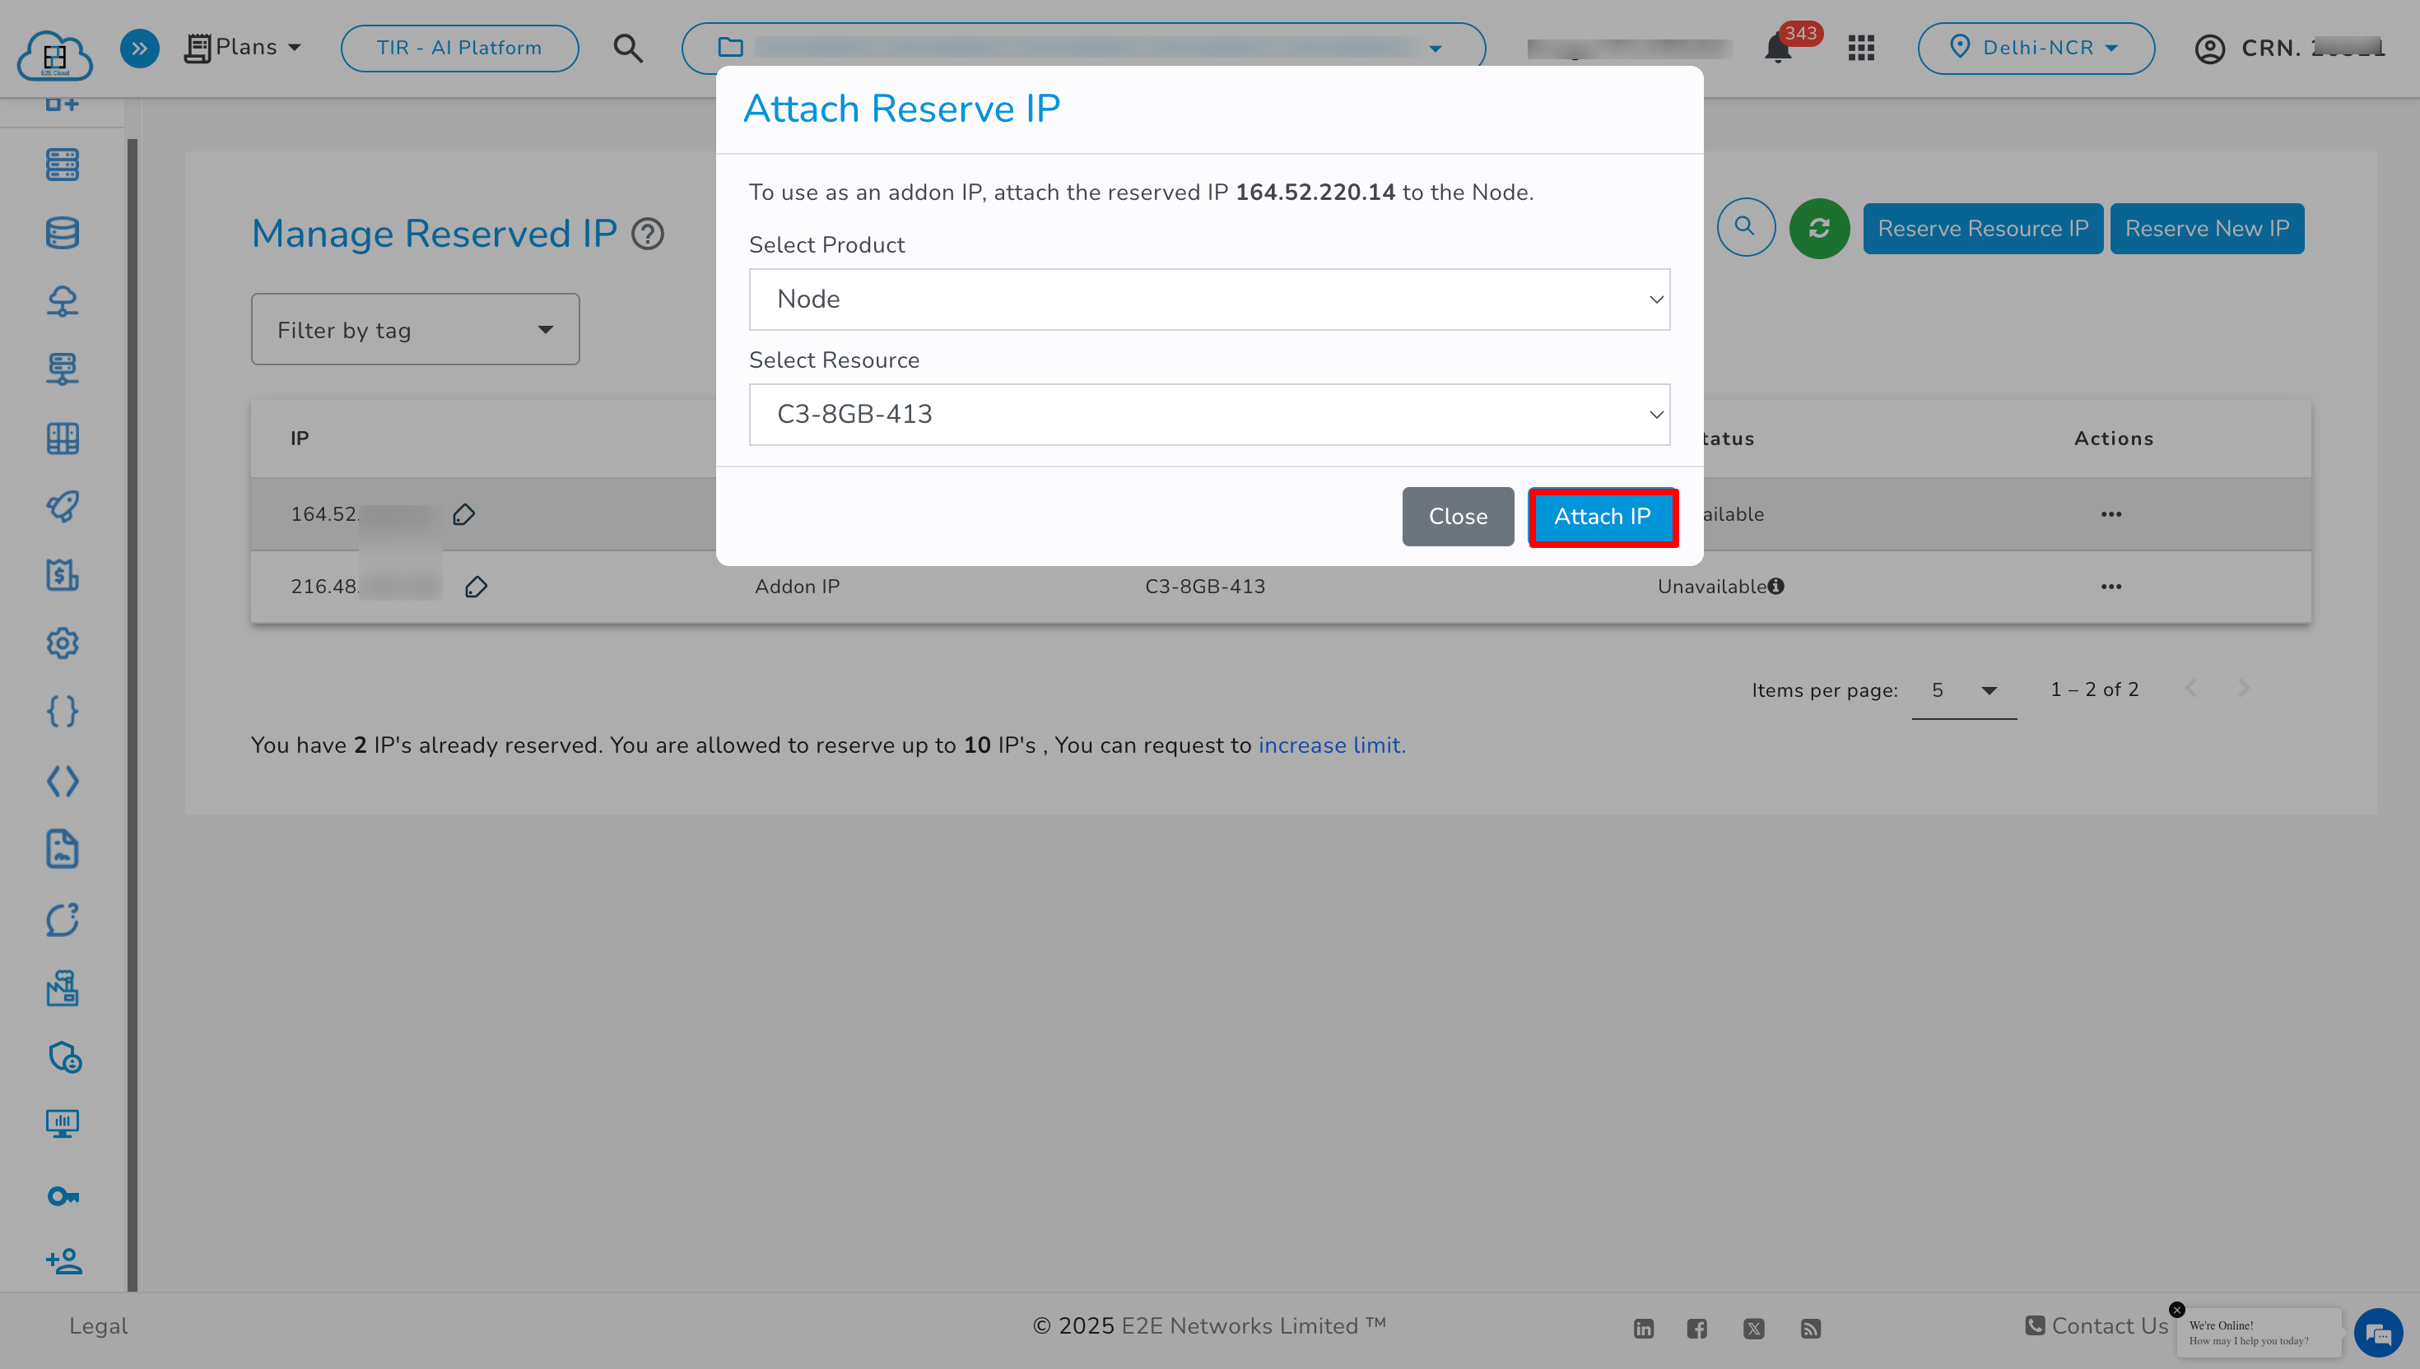Open the Select Product dropdown showing Node
Viewport: 2420px width, 1369px height.
[1208, 299]
